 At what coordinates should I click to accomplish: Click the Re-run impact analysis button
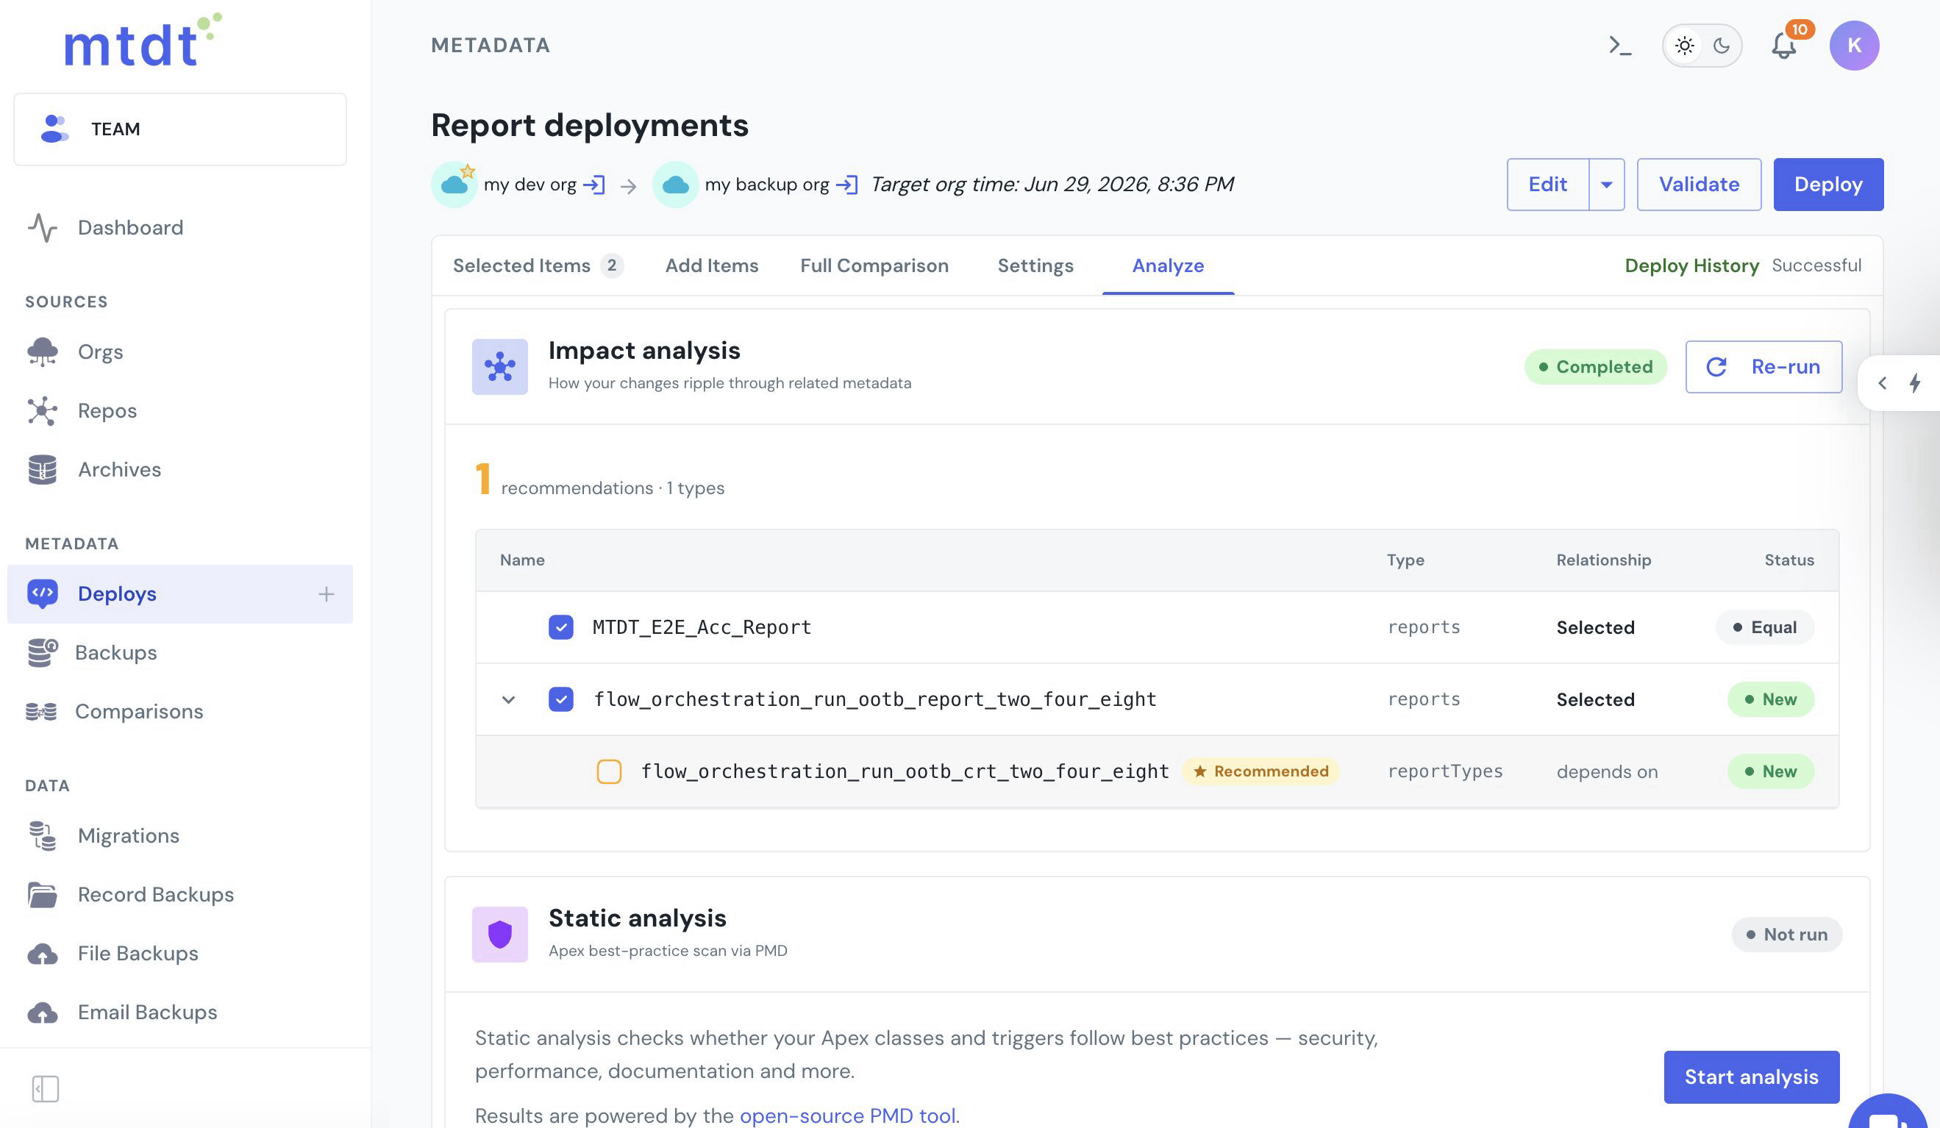click(x=1764, y=366)
